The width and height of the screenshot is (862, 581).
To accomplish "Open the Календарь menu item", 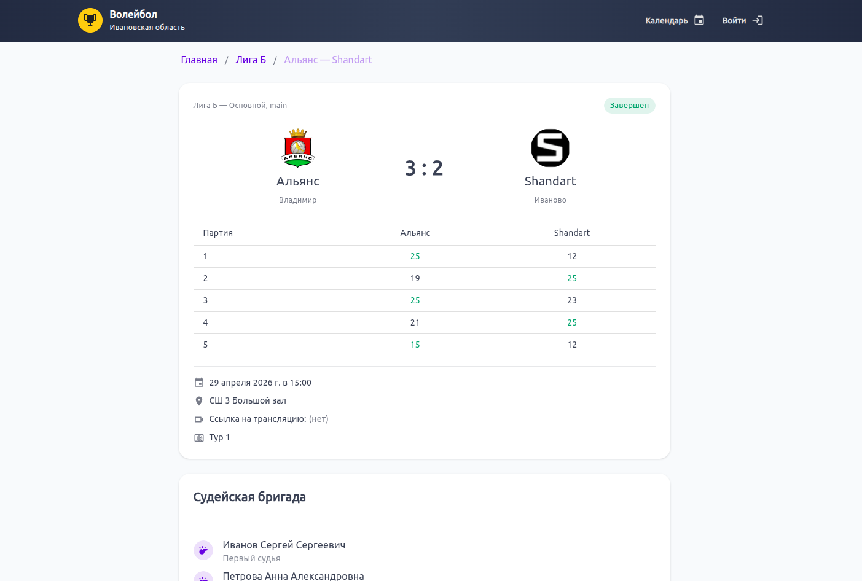I will coord(667,21).
